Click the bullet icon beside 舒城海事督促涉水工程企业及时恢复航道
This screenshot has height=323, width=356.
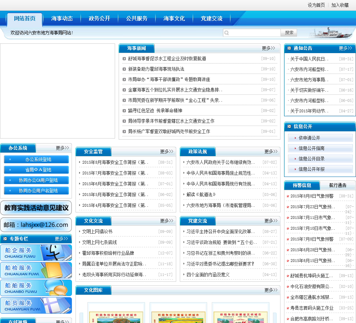(x=124, y=59)
